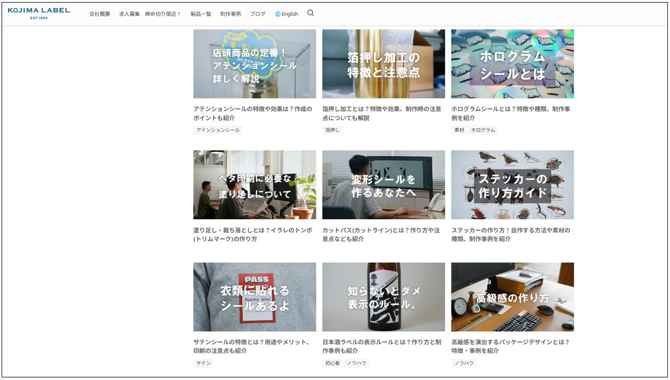The width and height of the screenshot is (670, 380).
Task: Open 制作事例 in the navigation
Action: (x=230, y=14)
